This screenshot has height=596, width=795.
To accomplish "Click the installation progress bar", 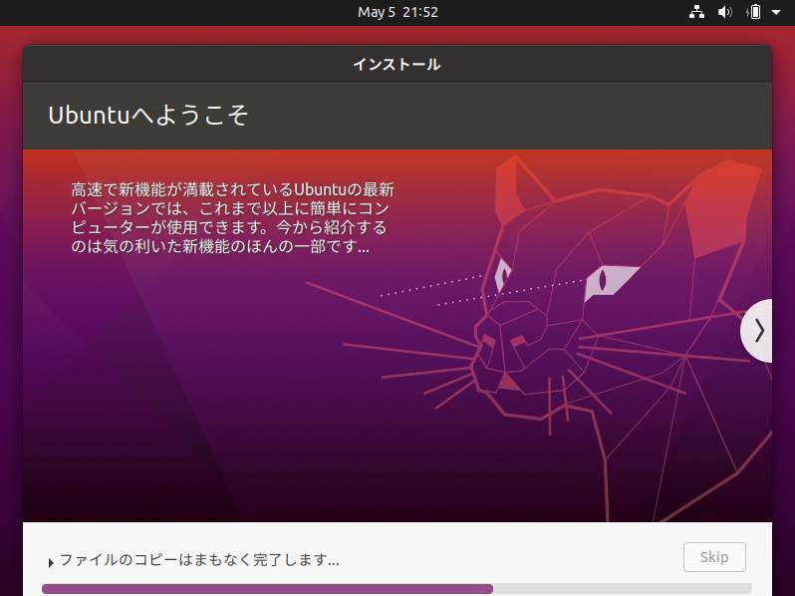I will coord(397,589).
